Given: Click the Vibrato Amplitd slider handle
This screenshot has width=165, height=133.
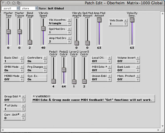Looking at the screenshot, I should (x=77, y=43).
